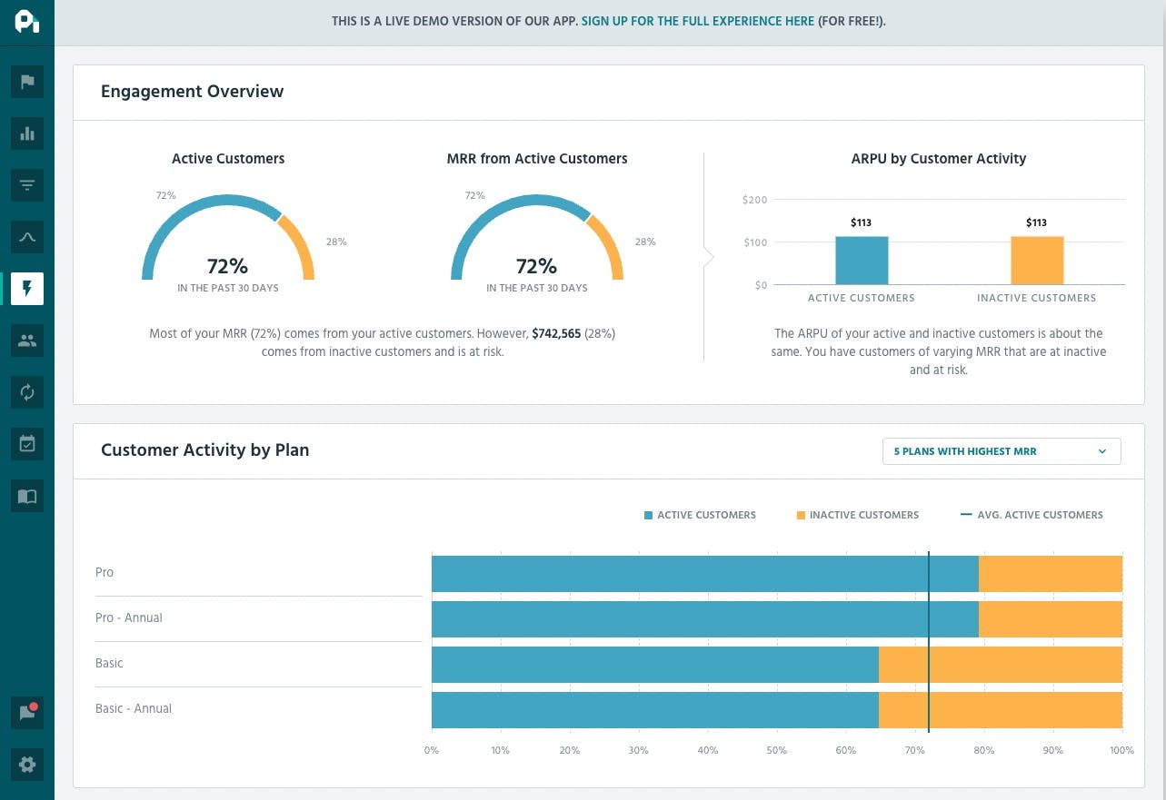
Task: Click the blue Active Customers ARPU bar
Action: click(862, 261)
